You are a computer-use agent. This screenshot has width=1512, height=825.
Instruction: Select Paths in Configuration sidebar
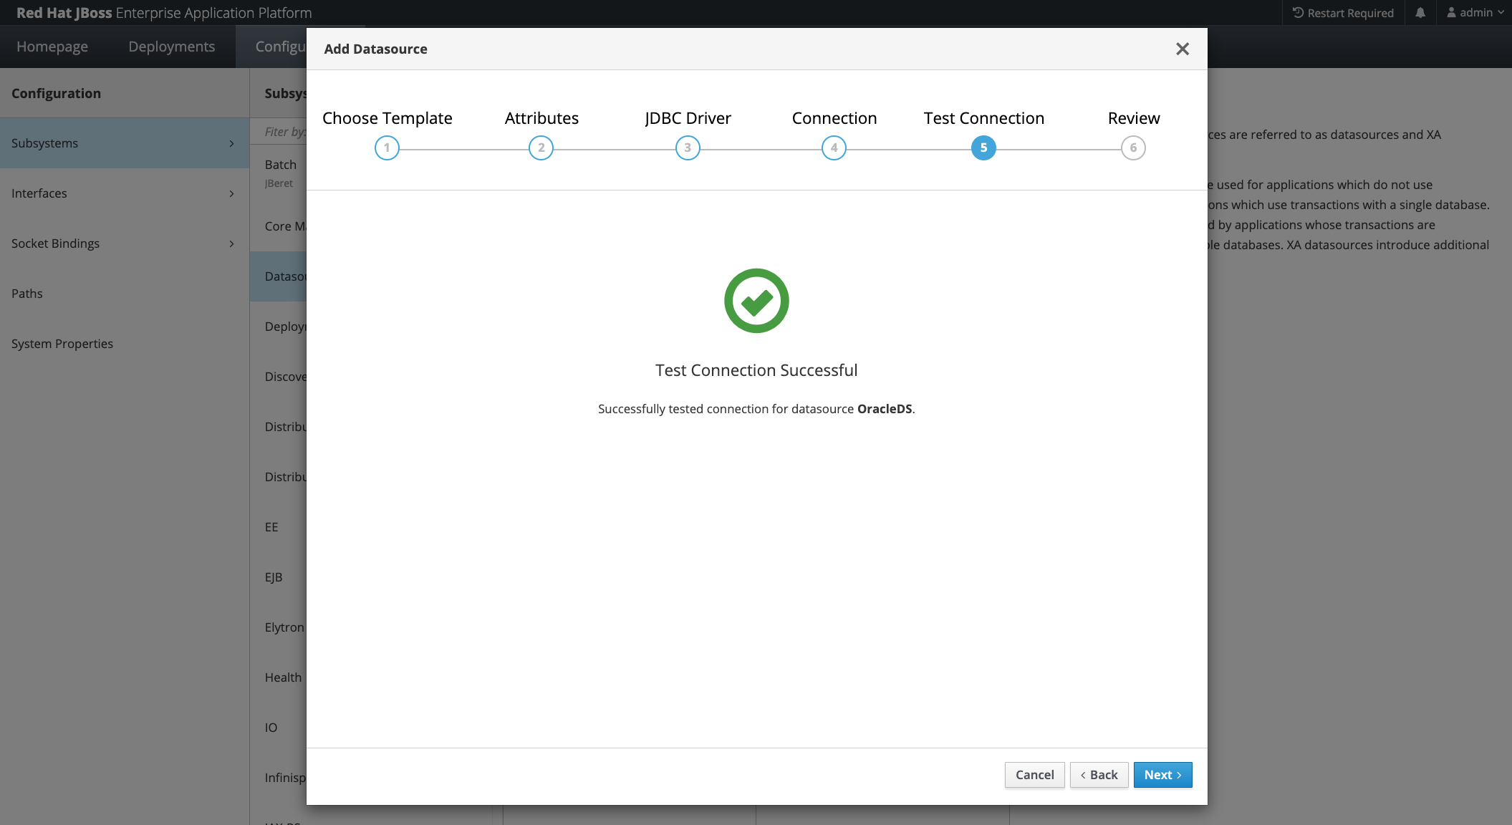click(x=27, y=294)
